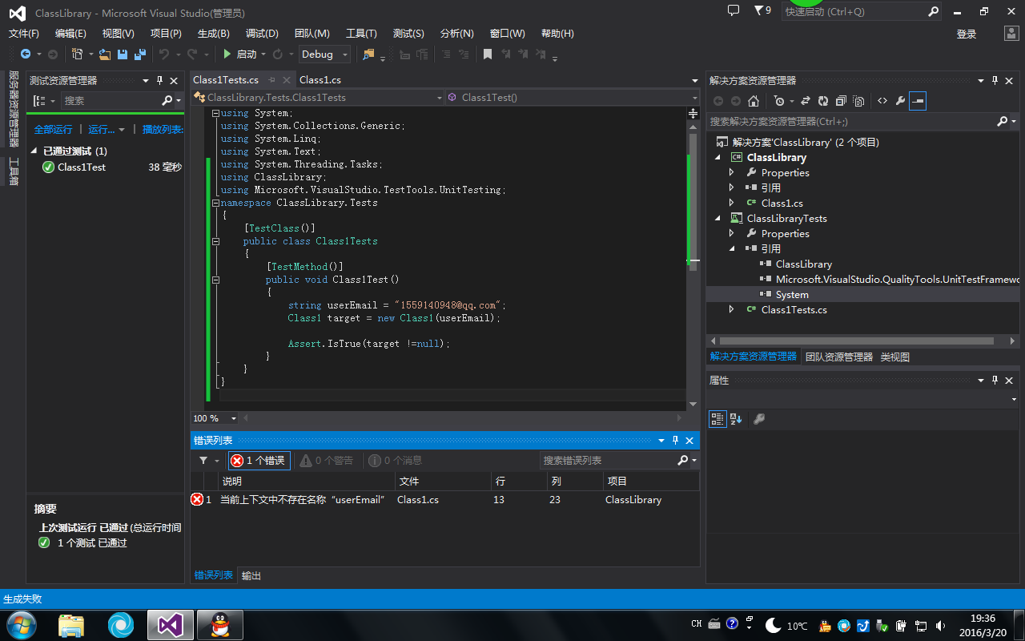Switch to the Class1.cs editor tab
This screenshot has width=1025, height=641.
(x=320, y=80)
